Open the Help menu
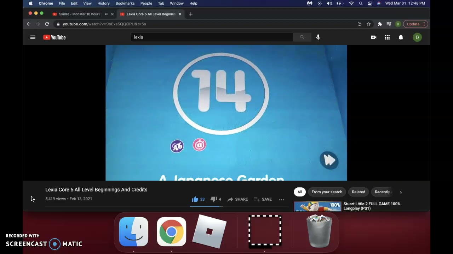Image resolution: width=453 pixels, height=254 pixels. click(x=193, y=4)
